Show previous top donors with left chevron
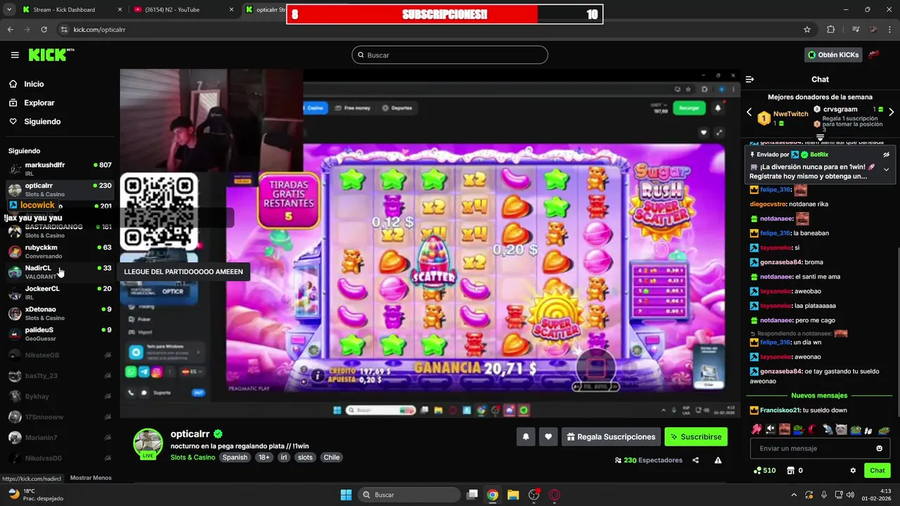Image resolution: width=900 pixels, height=506 pixels. click(x=749, y=112)
